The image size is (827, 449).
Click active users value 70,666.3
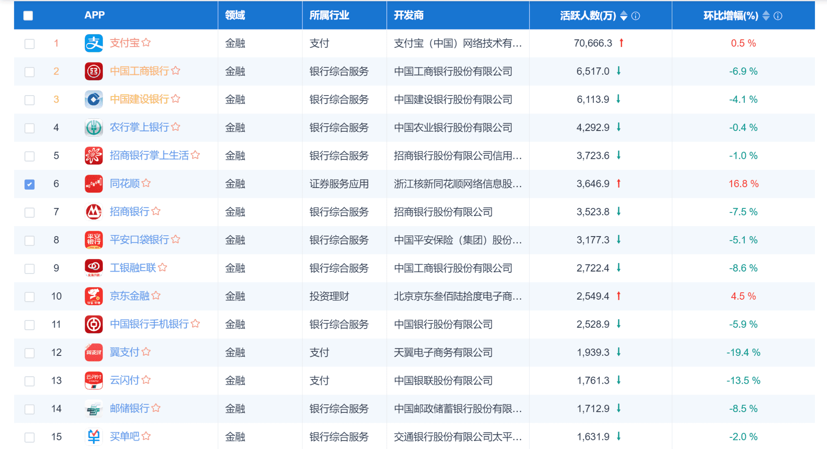click(593, 43)
